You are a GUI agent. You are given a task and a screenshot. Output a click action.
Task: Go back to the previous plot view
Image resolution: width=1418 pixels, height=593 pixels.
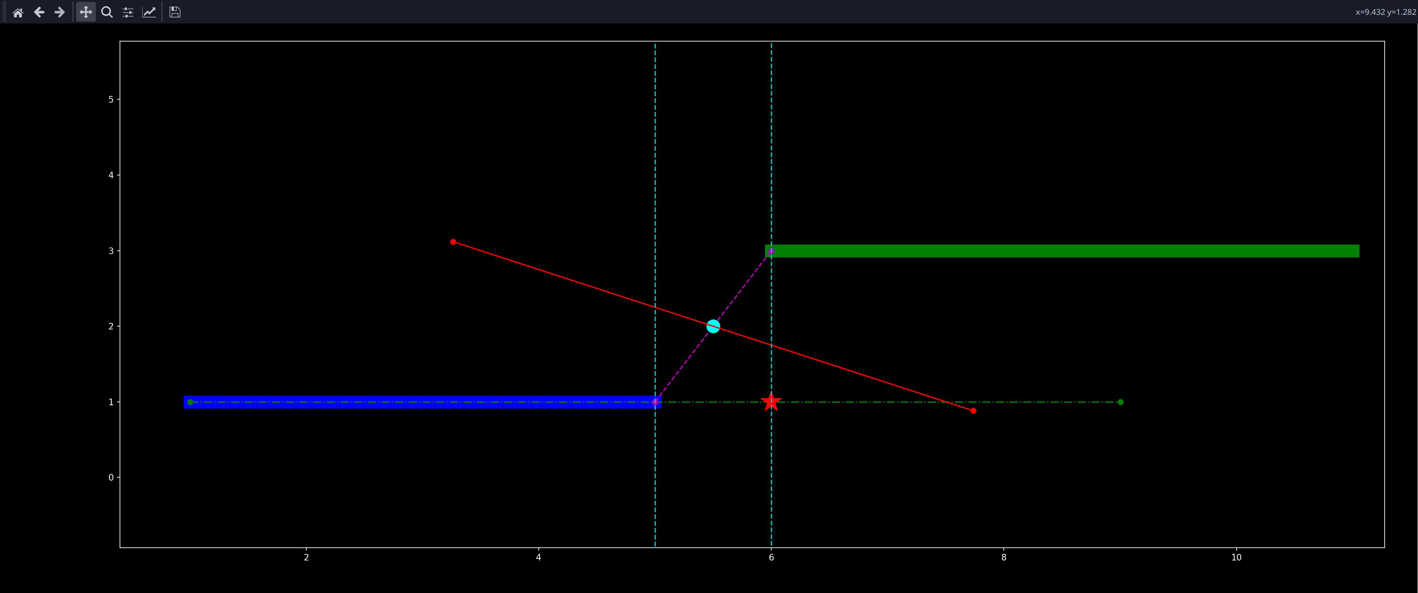tap(39, 12)
